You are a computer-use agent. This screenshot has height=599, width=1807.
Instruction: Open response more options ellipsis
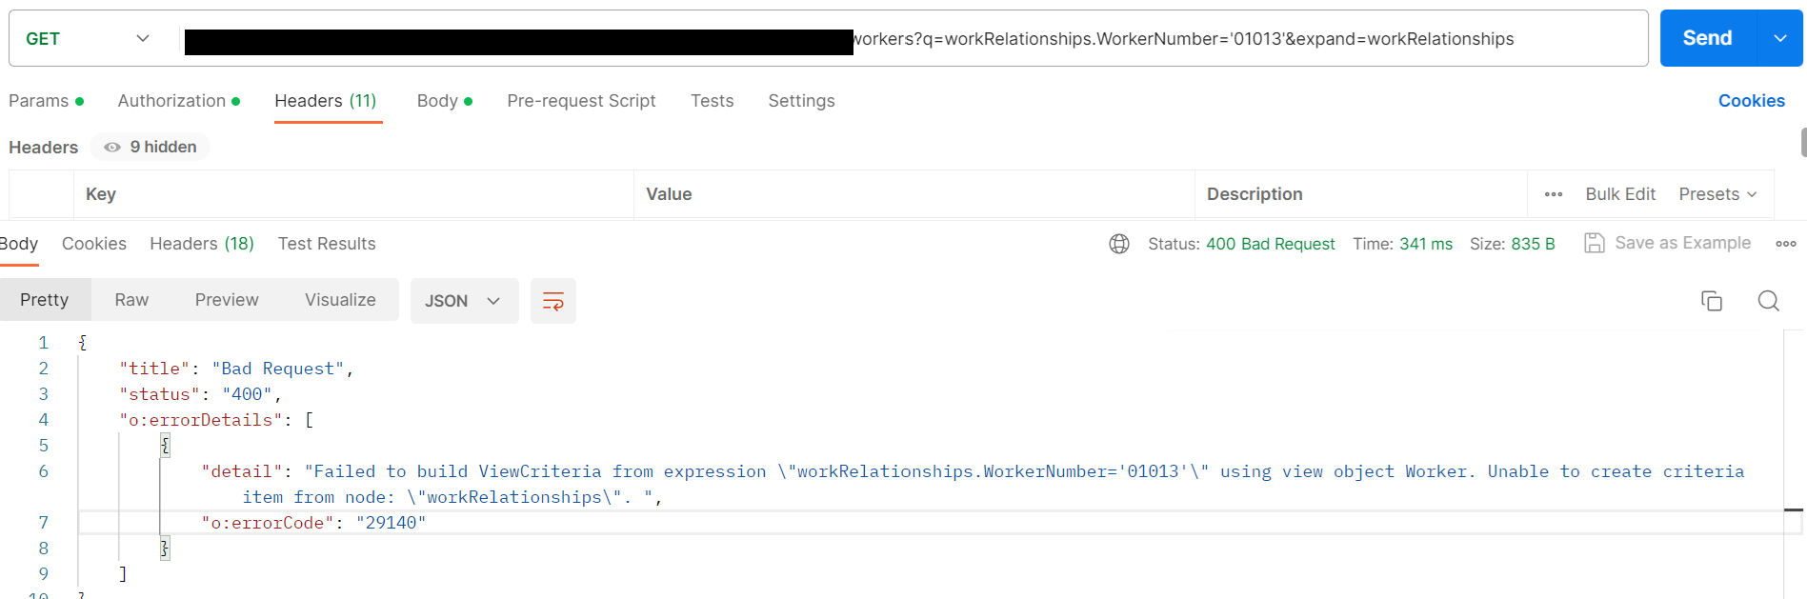click(x=1786, y=244)
